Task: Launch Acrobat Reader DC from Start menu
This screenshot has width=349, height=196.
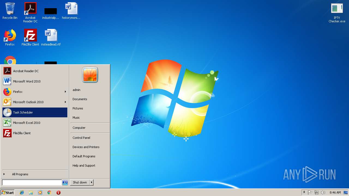Action: tap(35, 71)
